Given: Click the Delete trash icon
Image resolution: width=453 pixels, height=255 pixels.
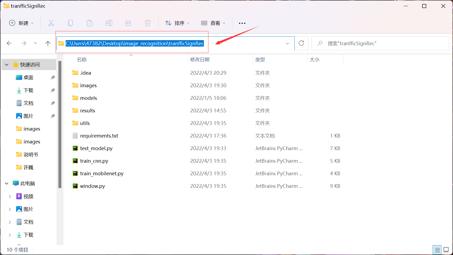Looking at the screenshot, I should coord(148,23).
